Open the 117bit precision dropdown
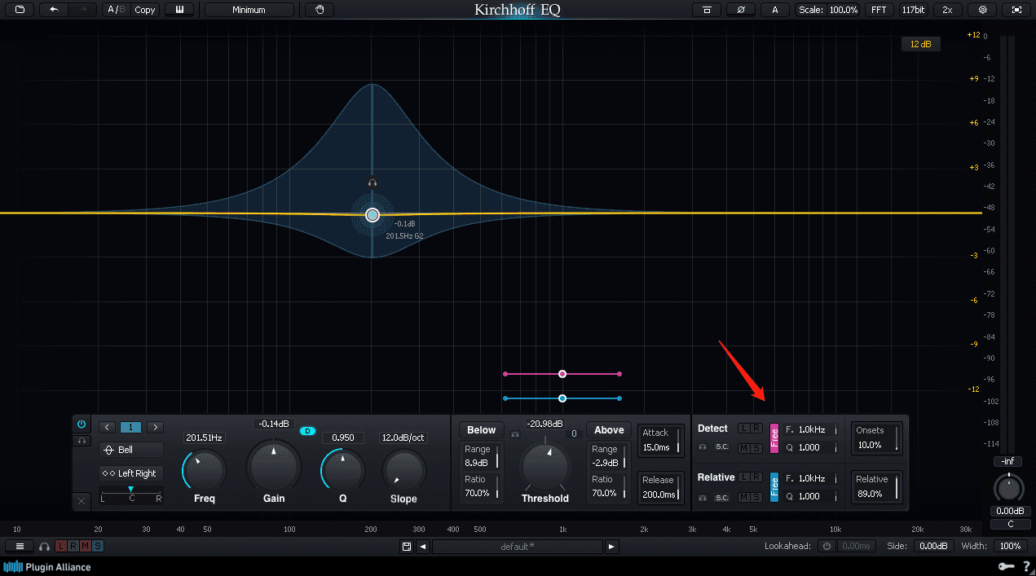Screen dimensions: 1036x576 coord(914,10)
